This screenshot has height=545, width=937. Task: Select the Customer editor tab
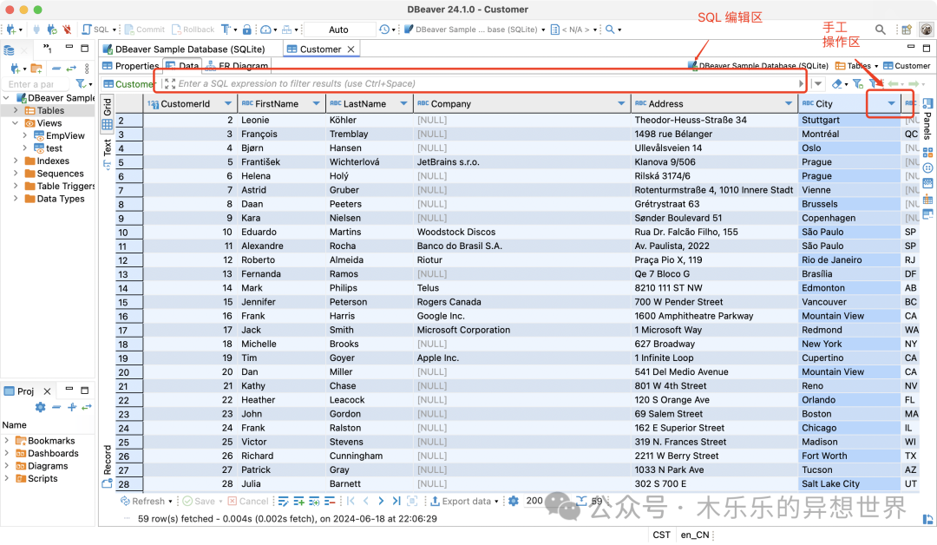[x=320, y=49]
